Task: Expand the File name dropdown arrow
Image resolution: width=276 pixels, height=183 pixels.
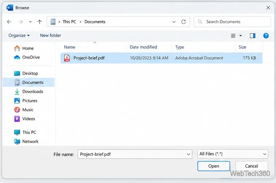Action: click(x=188, y=154)
